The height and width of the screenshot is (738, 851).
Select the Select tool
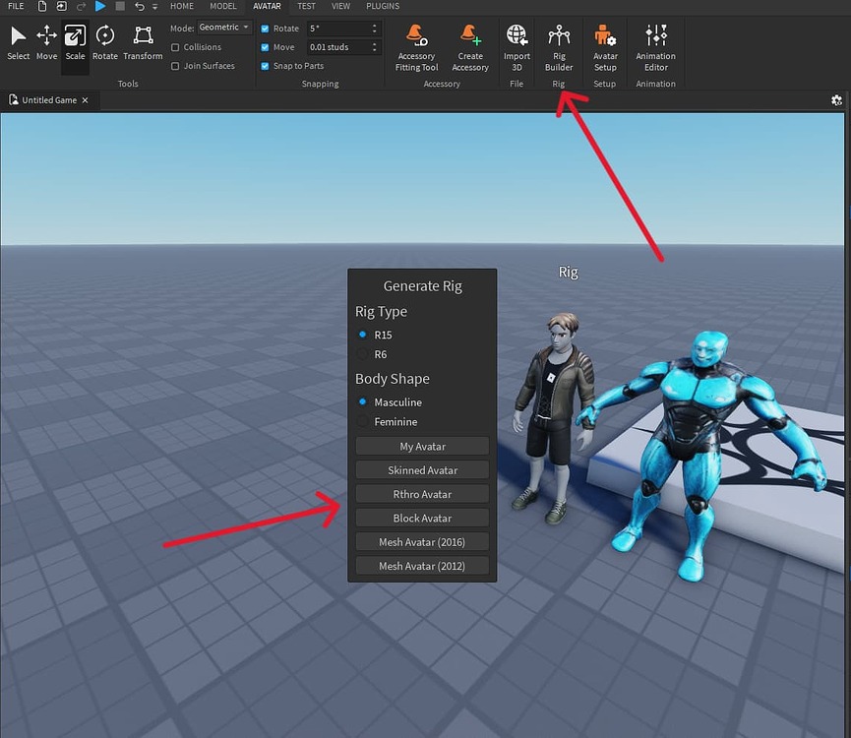pyautogui.click(x=18, y=43)
